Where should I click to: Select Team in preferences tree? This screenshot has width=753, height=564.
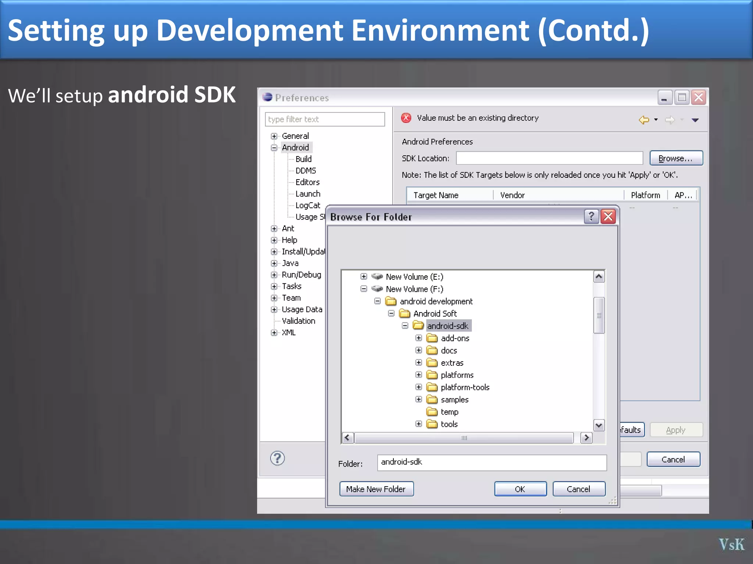coord(291,298)
